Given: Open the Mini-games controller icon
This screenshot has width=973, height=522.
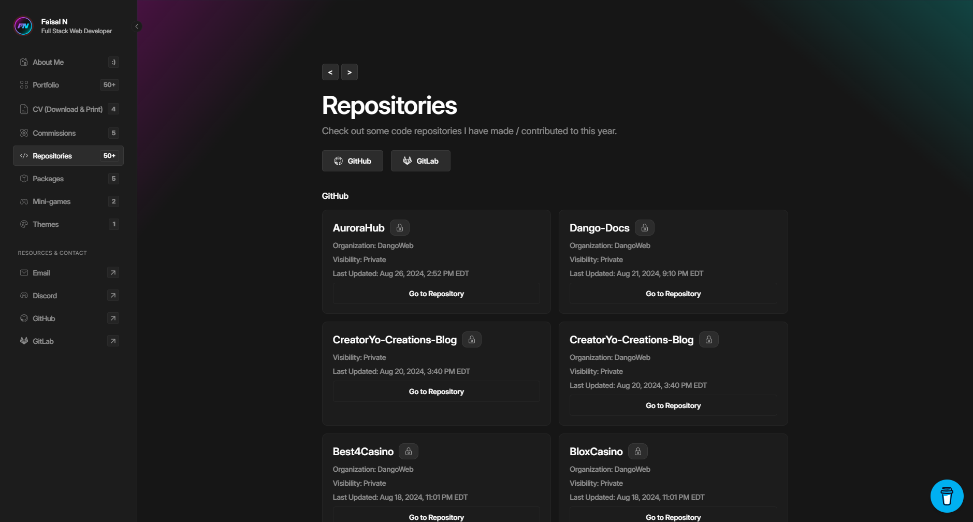Looking at the screenshot, I should [24, 201].
